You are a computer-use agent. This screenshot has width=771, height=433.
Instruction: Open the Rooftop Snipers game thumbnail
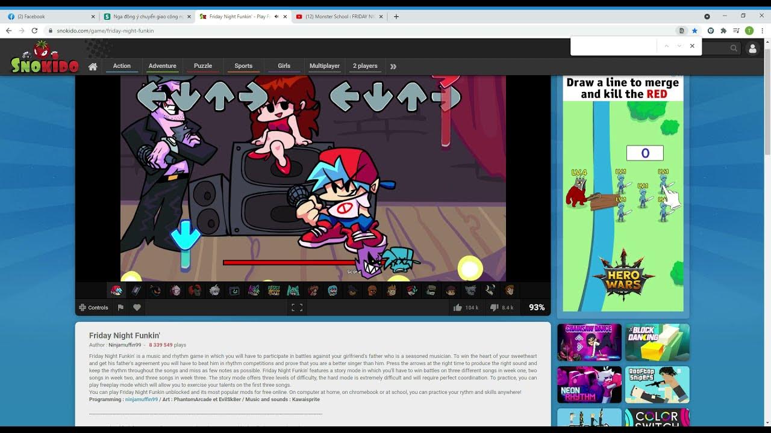coord(657,385)
